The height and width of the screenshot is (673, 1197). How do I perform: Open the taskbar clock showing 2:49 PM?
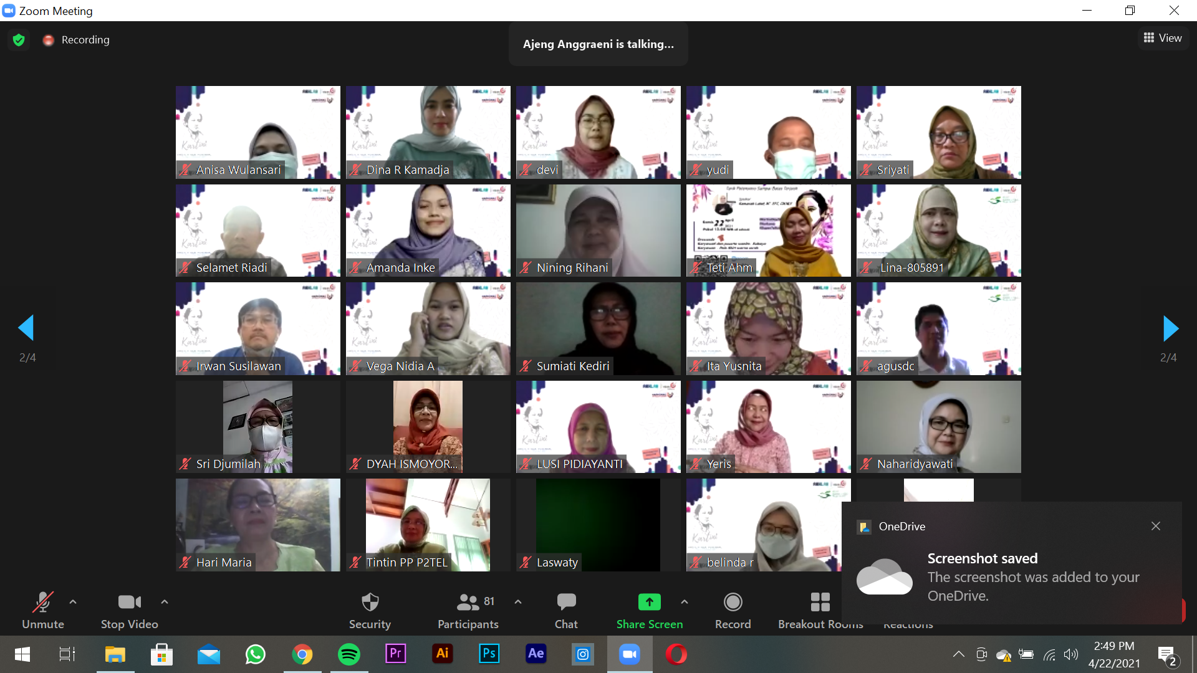(1114, 654)
